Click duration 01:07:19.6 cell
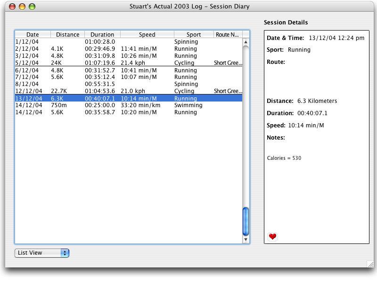Image resolution: width=377 pixels, height=282 pixels. [x=100, y=63]
